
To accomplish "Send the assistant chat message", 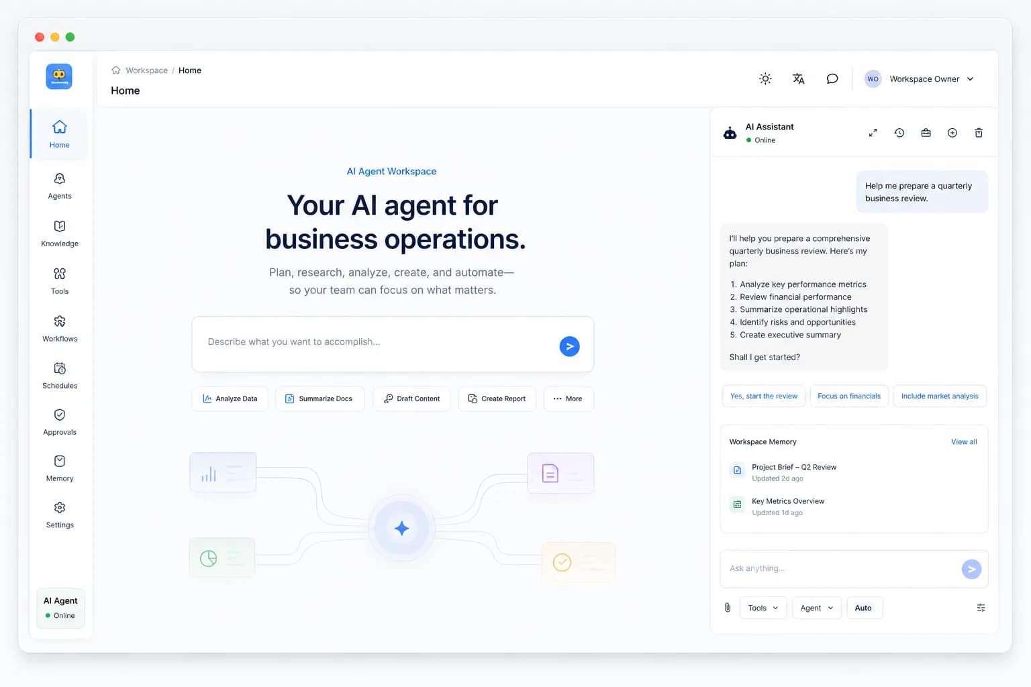I will click(x=971, y=569).
